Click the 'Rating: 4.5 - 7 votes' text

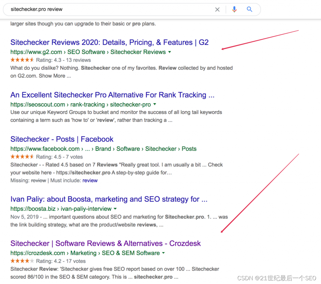[x=59, y=157]
